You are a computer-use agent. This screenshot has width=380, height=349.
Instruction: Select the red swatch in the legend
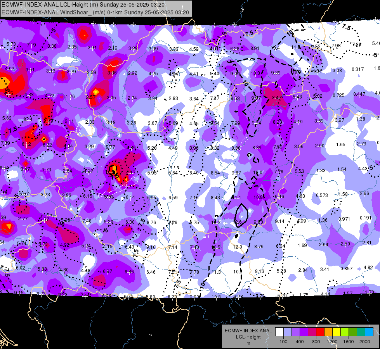click(x=320, y=332)
